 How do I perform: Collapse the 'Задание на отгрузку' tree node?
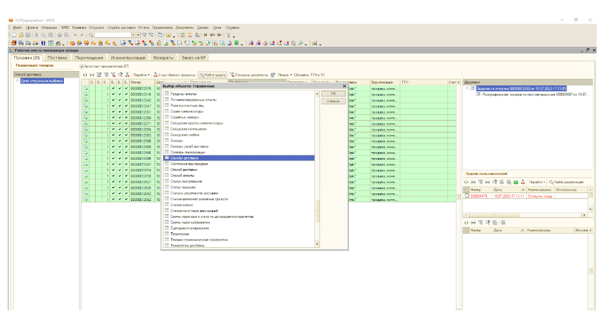click(466, 88)
